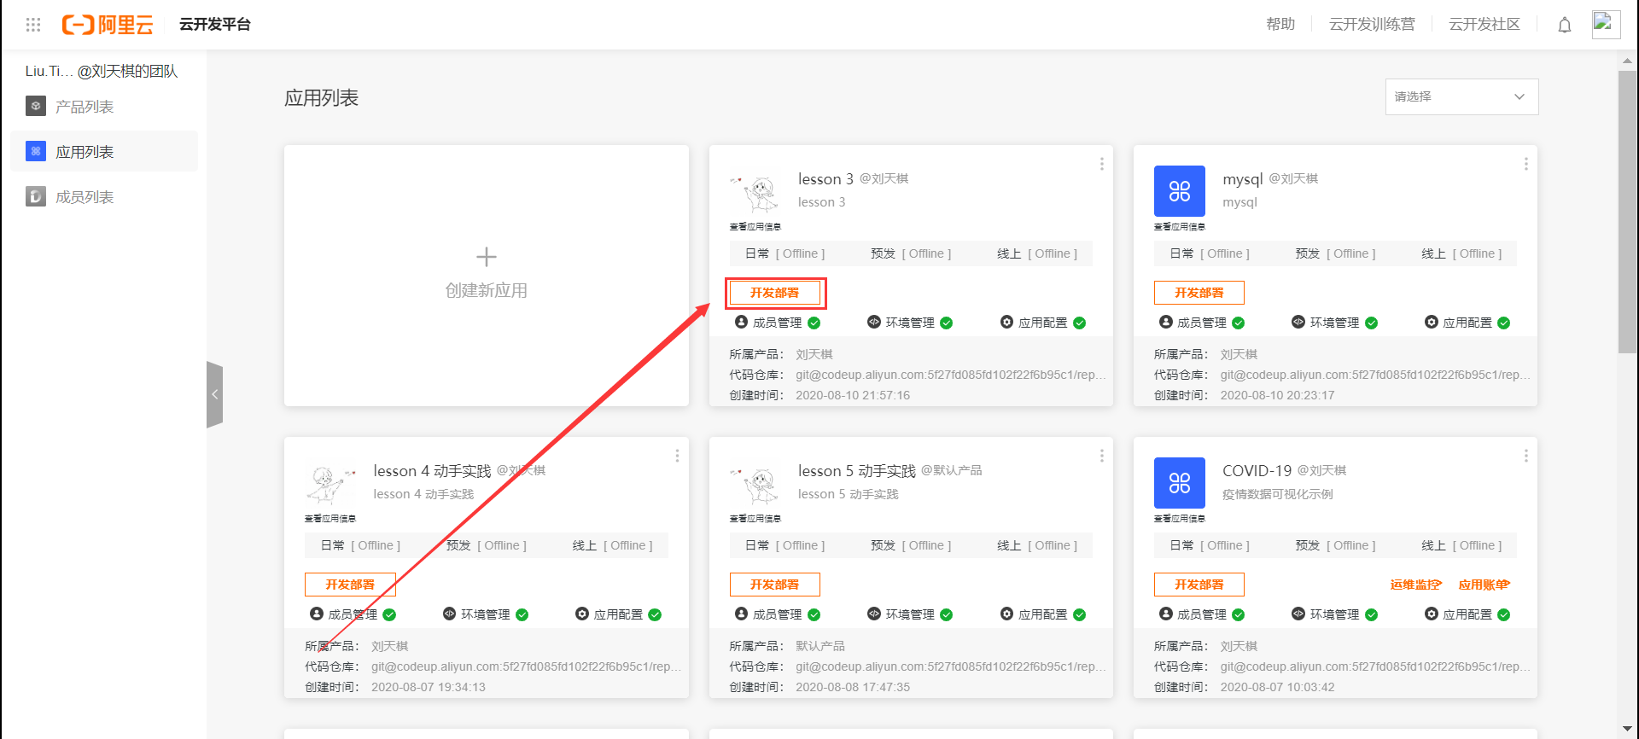Collapse the sidebar with the arrow handle

pos(214,394)
